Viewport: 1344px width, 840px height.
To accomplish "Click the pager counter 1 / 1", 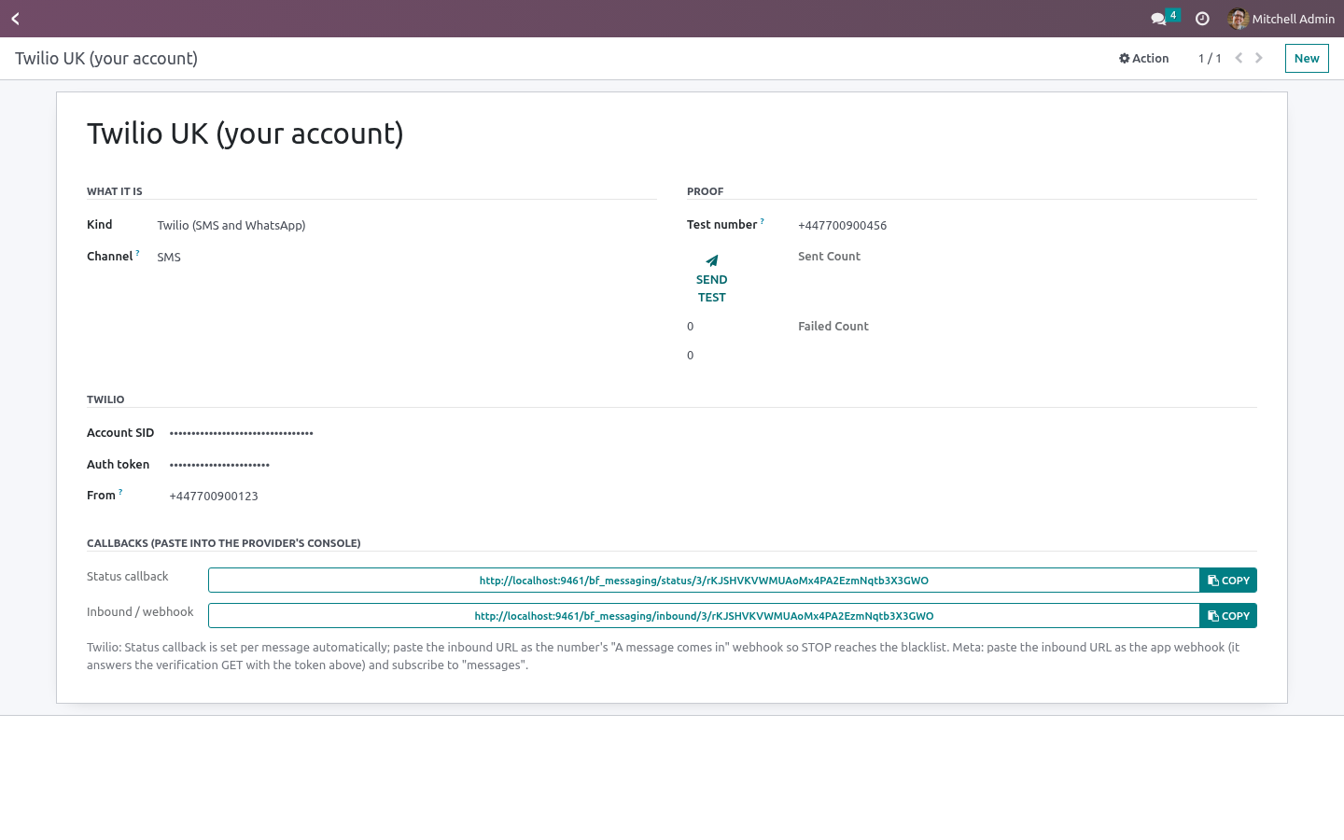I will tap(1210, 58).
